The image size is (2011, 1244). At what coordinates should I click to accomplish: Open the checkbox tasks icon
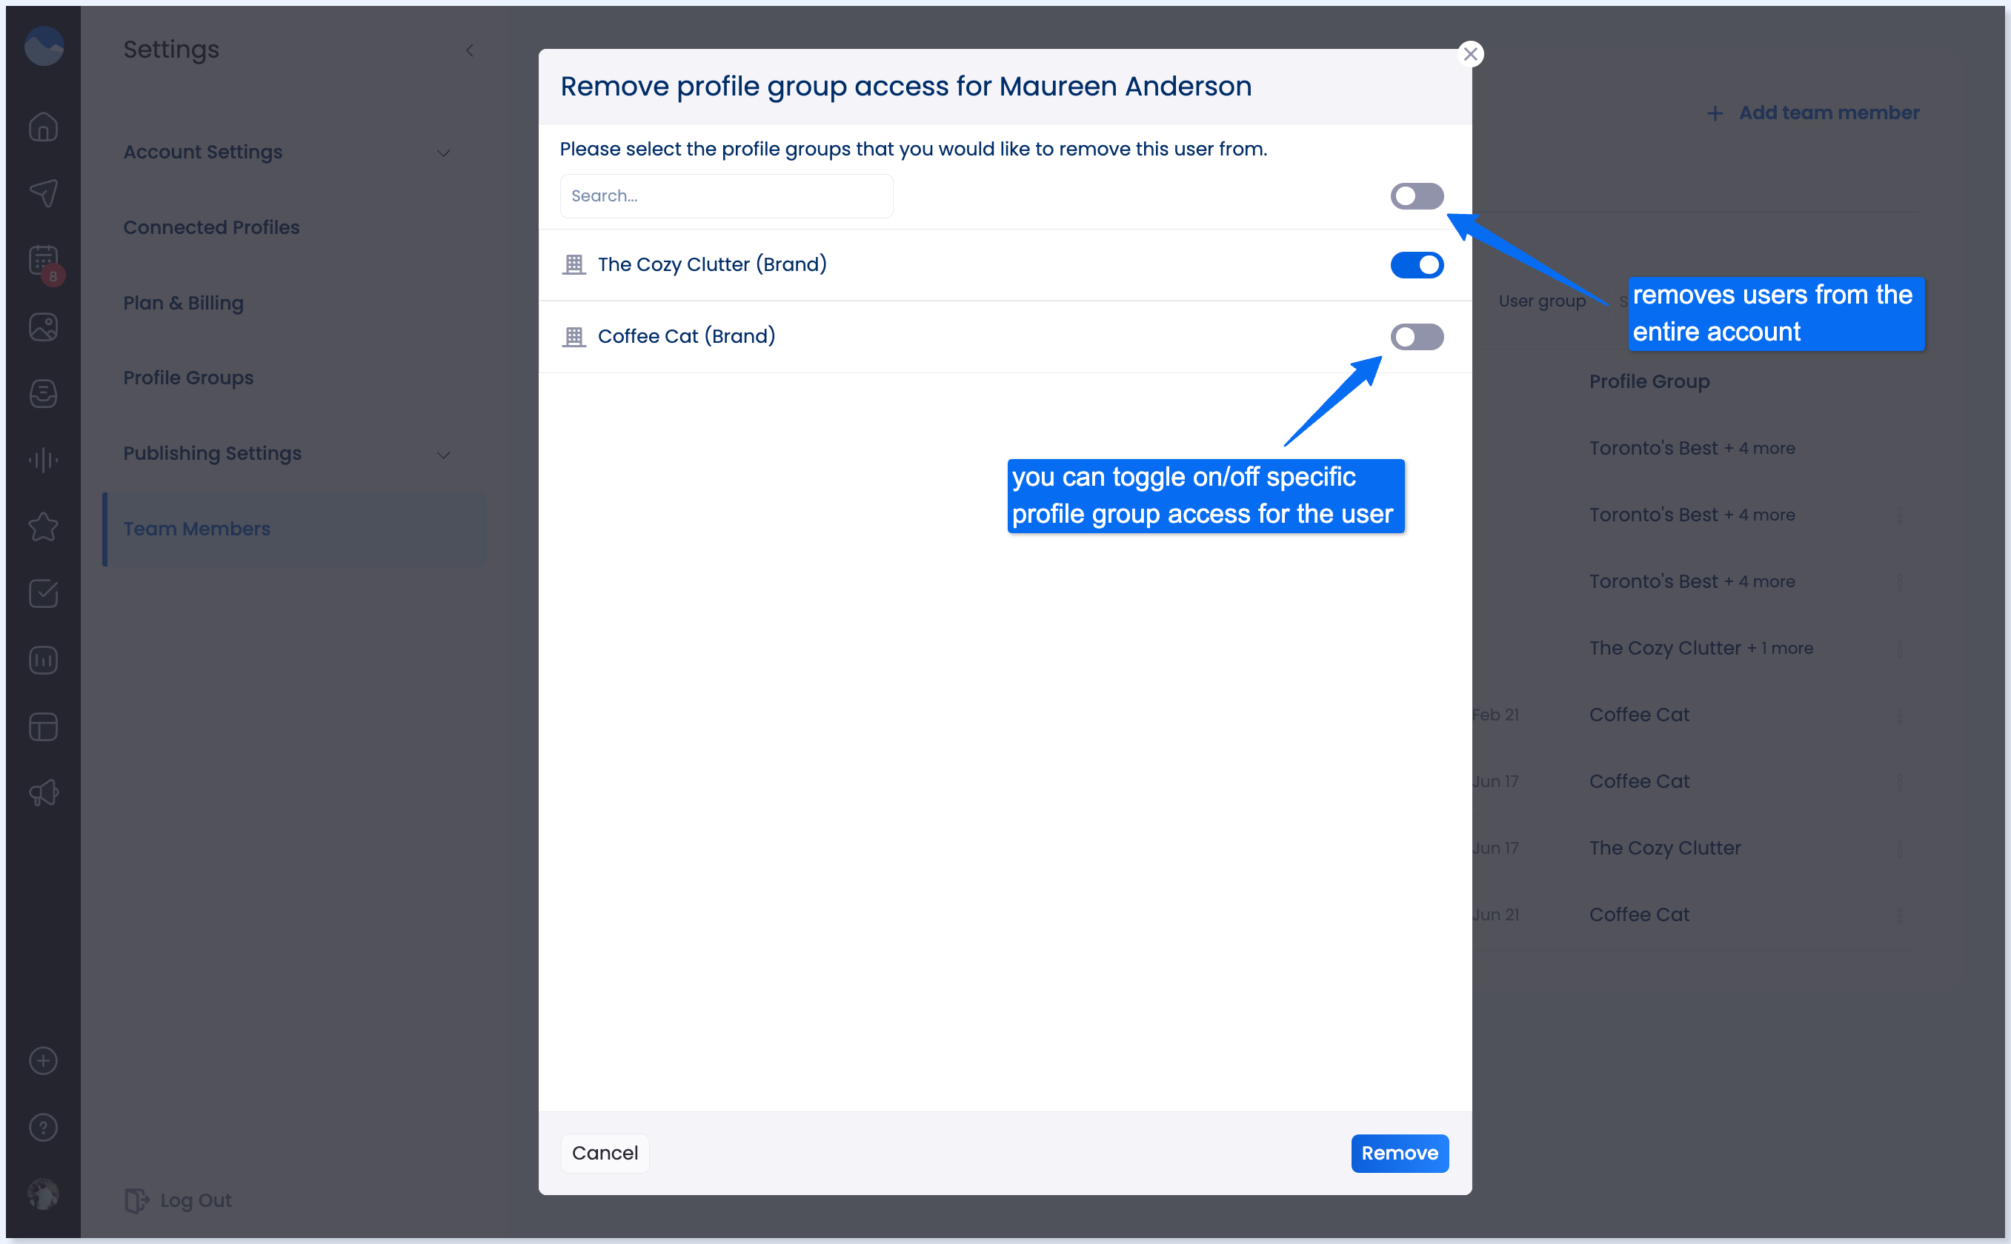pyautogui.click(x=44, y=593)
